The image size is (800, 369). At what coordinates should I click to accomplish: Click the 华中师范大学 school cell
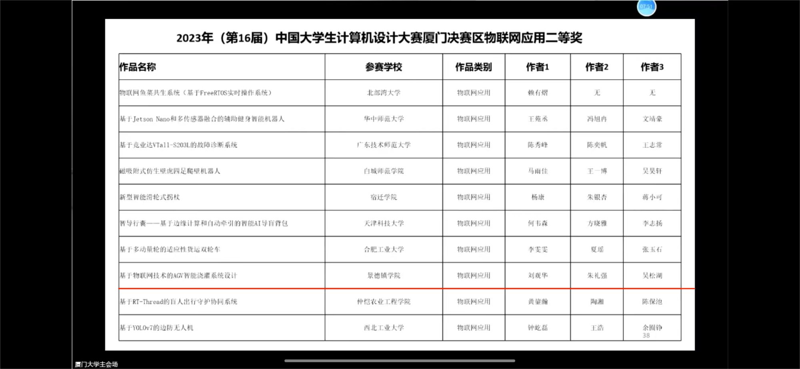[x=383, y=119]
